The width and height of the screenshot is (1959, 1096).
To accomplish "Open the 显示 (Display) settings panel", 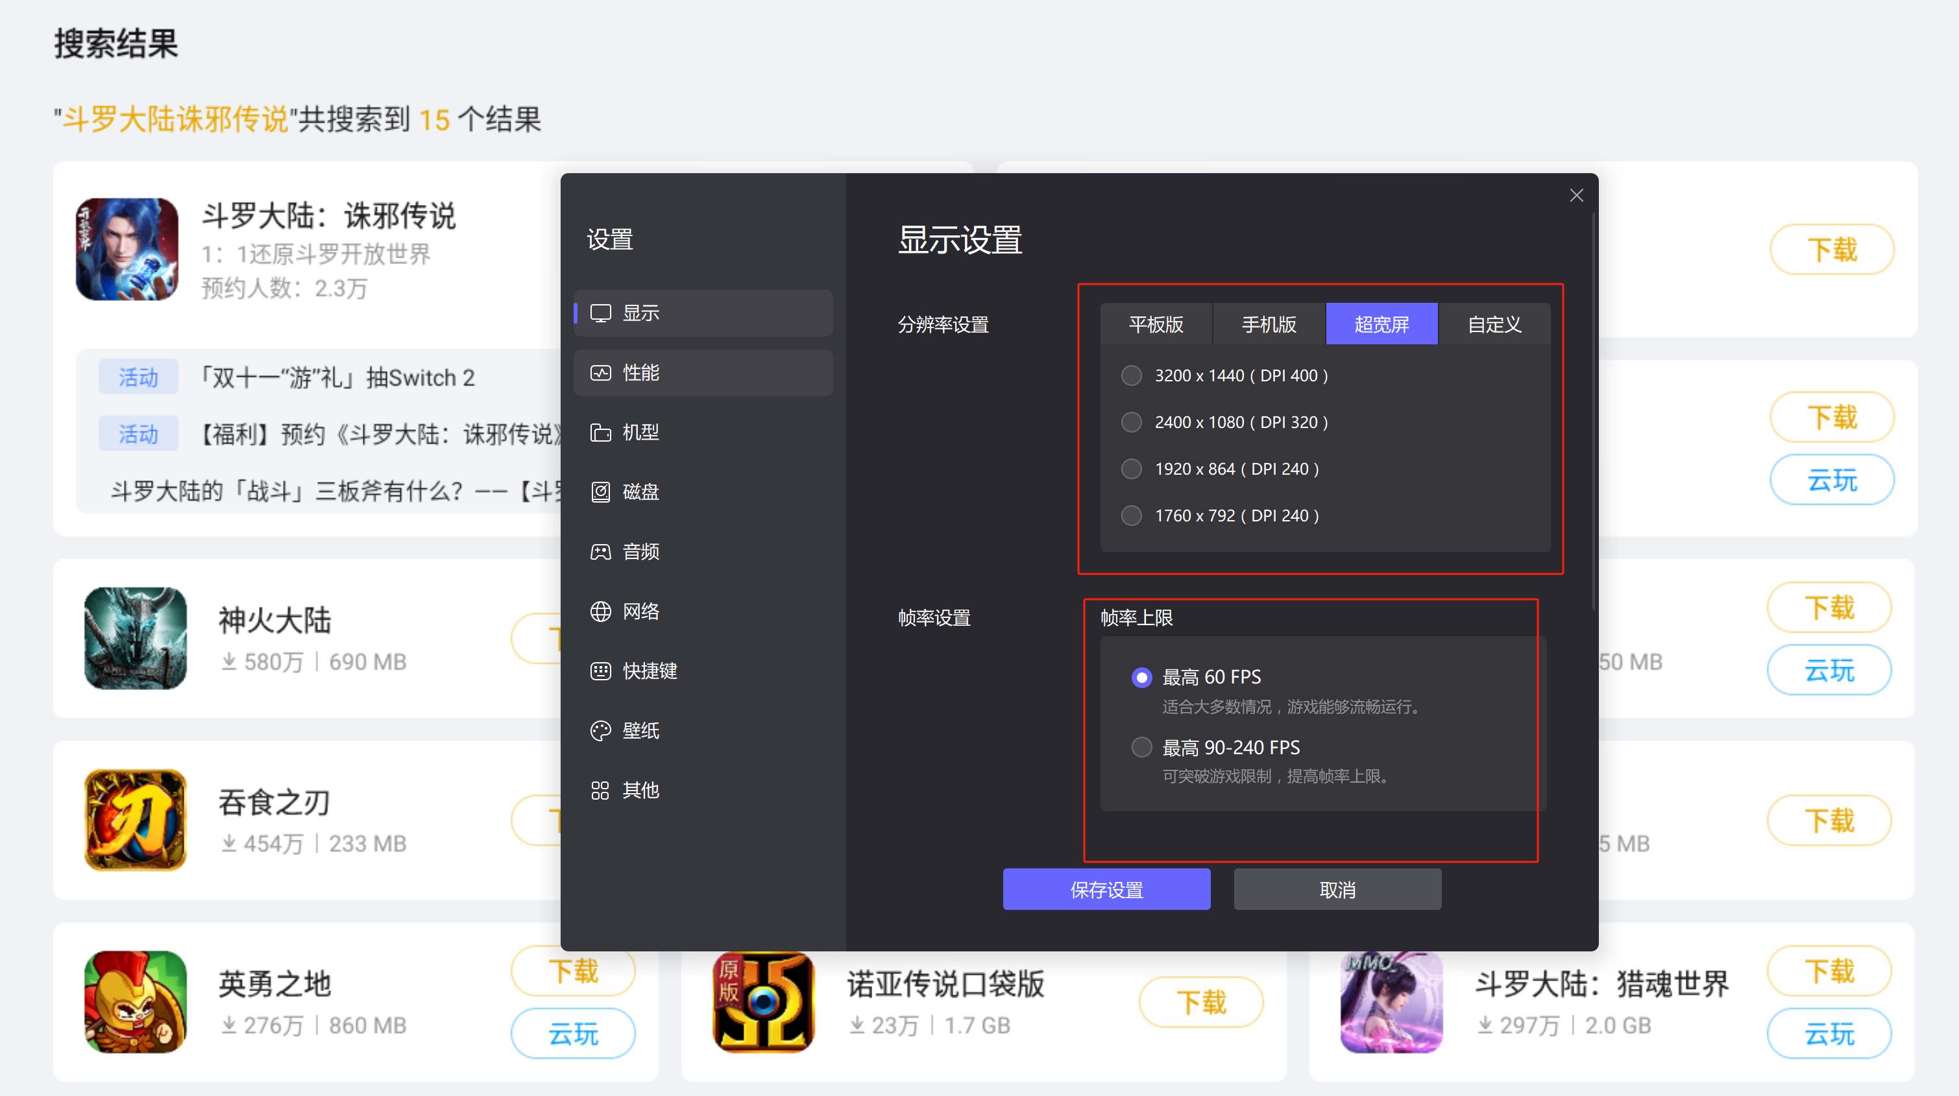I will tap(701, 313).
